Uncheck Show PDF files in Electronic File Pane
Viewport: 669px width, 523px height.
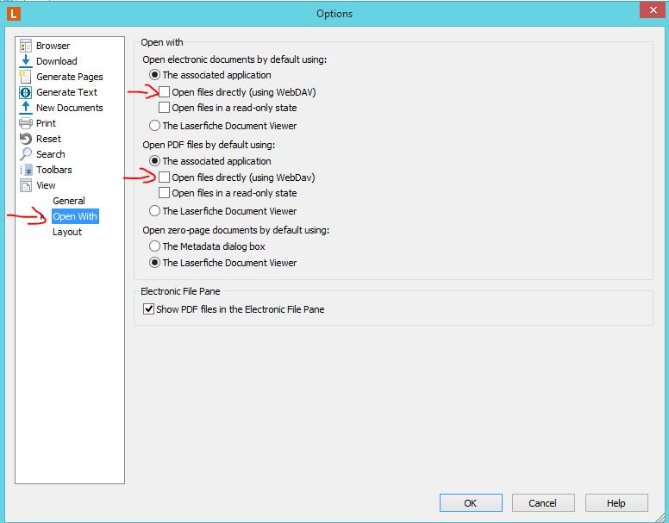pos(148,309)
